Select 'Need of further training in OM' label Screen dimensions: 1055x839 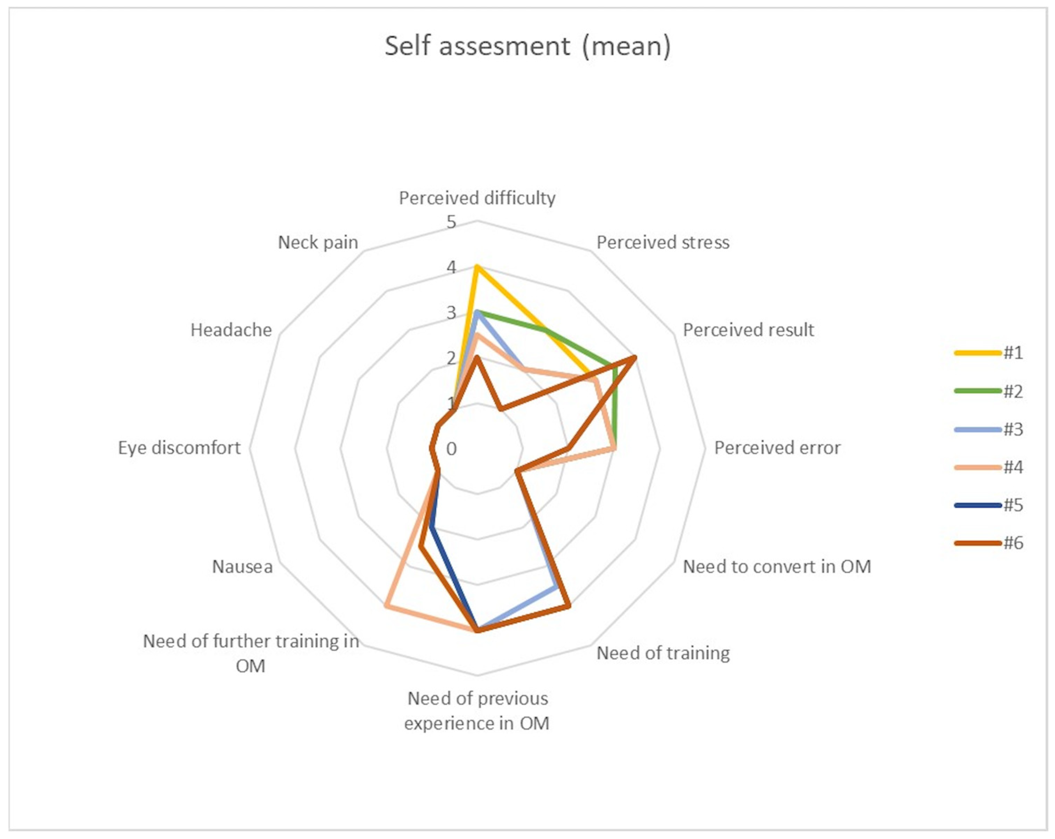251,653
